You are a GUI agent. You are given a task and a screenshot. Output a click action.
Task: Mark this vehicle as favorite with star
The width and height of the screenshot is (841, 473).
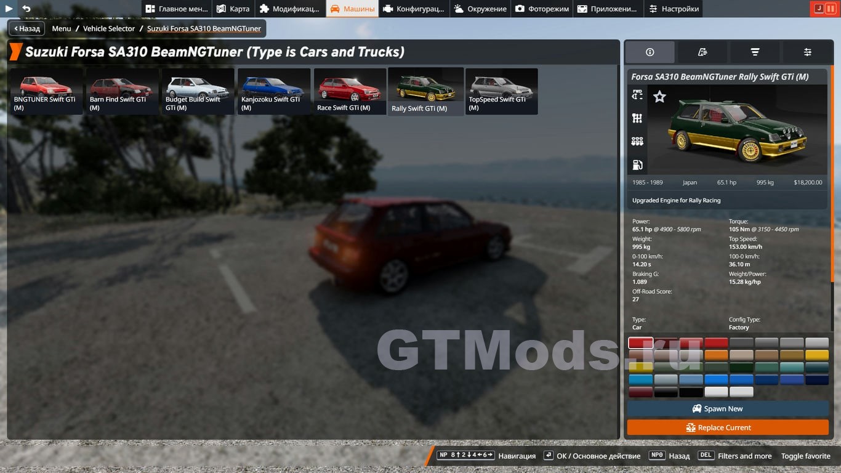659,97
